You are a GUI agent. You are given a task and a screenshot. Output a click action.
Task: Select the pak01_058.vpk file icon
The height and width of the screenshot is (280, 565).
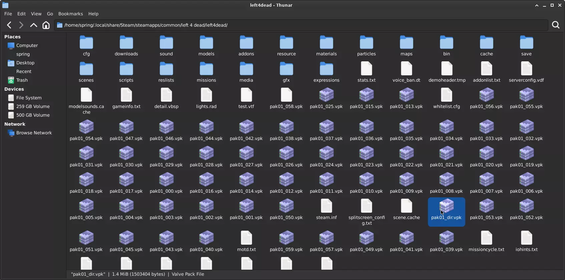[x=287, y=95]
